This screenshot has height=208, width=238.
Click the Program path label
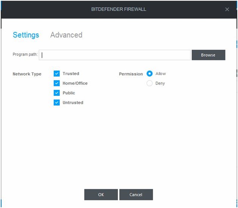25,54
